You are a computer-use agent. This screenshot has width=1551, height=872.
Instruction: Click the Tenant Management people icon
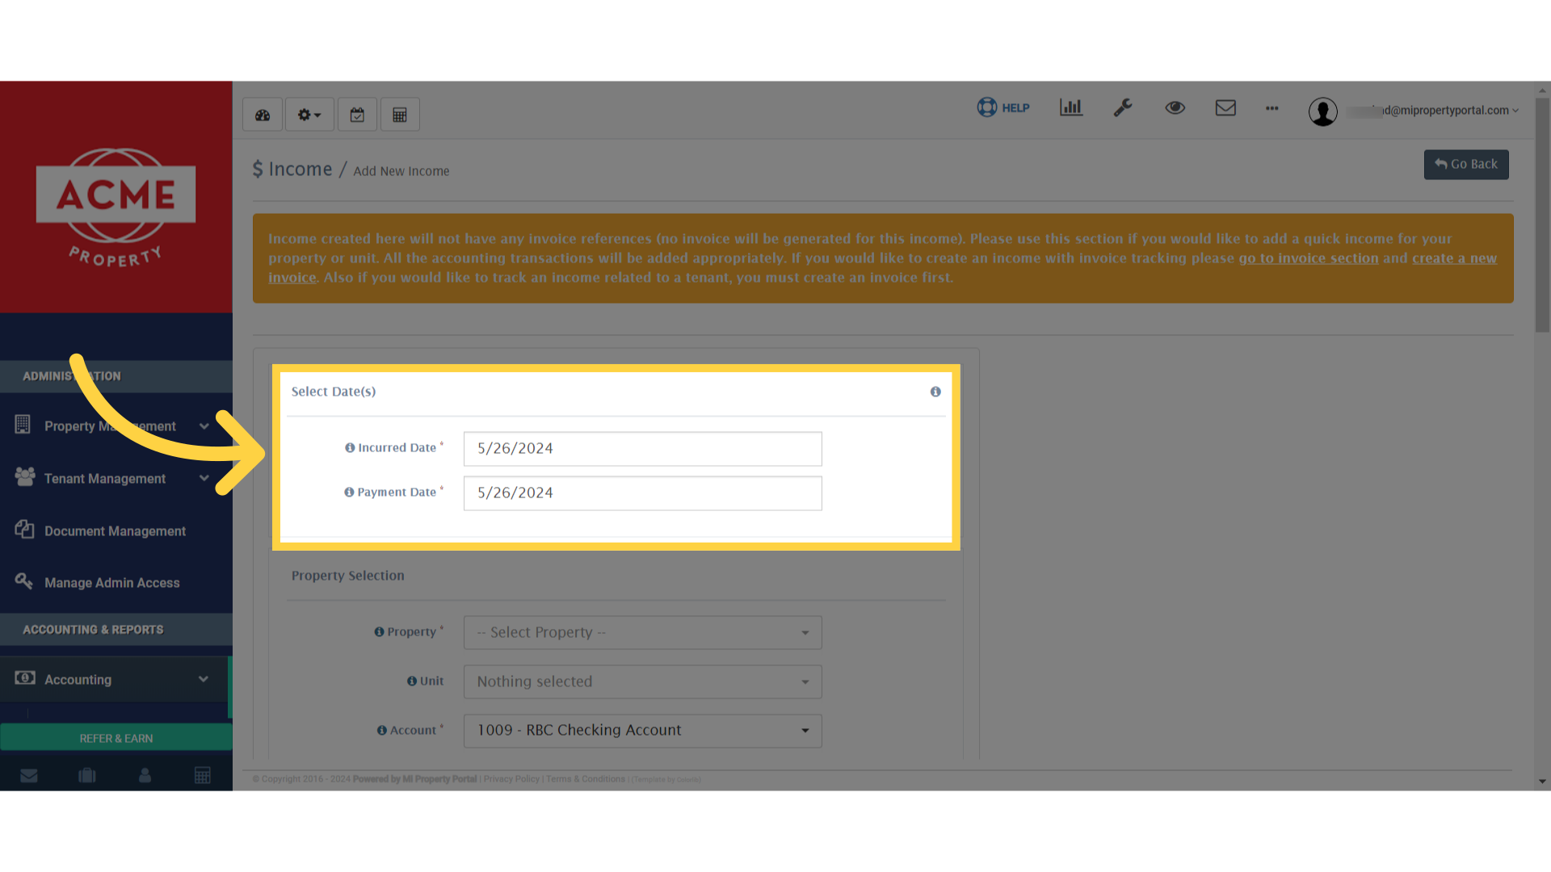pos(25,476)
